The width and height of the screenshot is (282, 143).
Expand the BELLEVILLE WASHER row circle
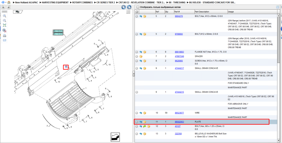137,134
